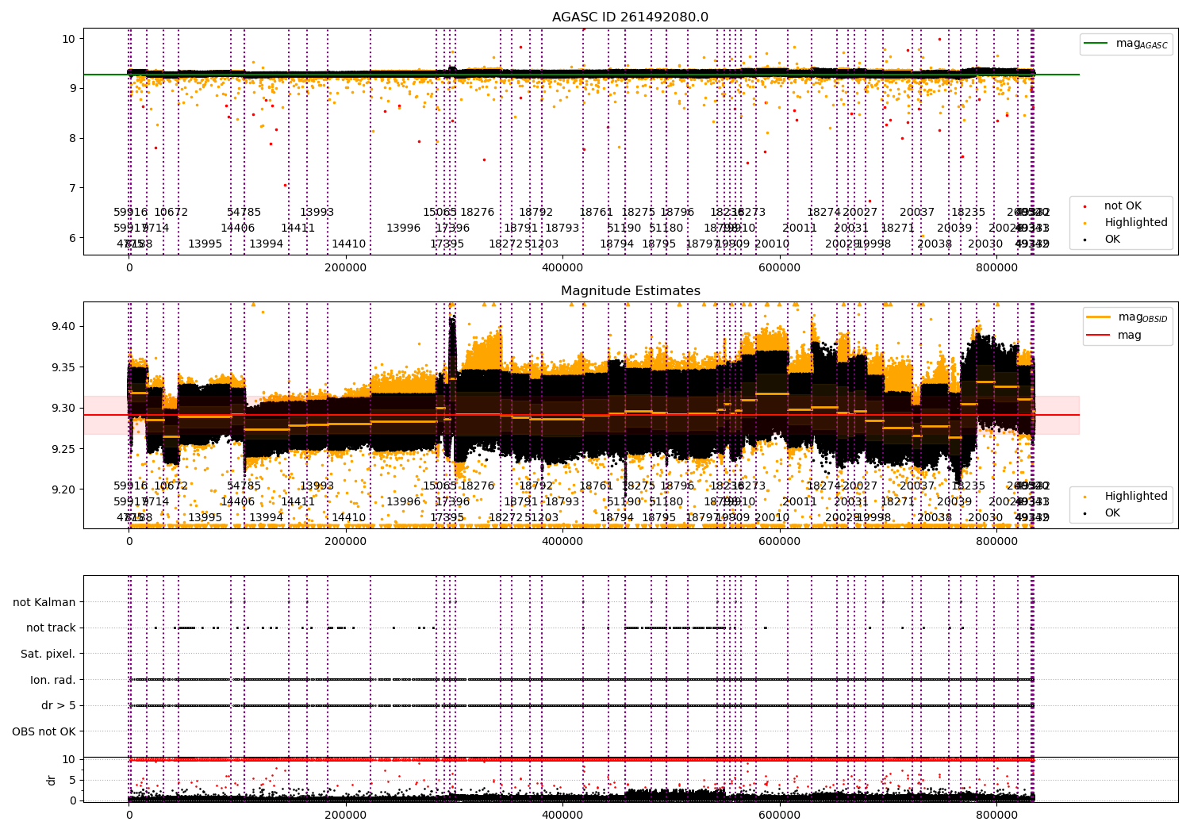Click obsid label '18276' in the top plot

pyautogui.click(x=477, y=213)
